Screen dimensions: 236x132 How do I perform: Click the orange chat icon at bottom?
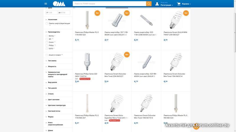tap(196, 127)
